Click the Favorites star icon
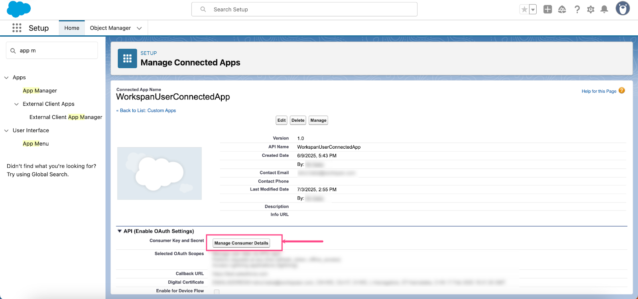This screenshot has width=638, height=299. pyautogui.click(x=524, y=10)
